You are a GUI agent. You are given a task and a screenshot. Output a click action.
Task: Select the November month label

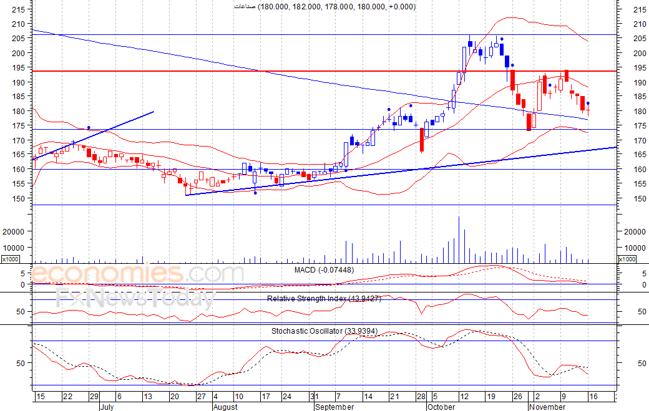(x=547, y=407)
